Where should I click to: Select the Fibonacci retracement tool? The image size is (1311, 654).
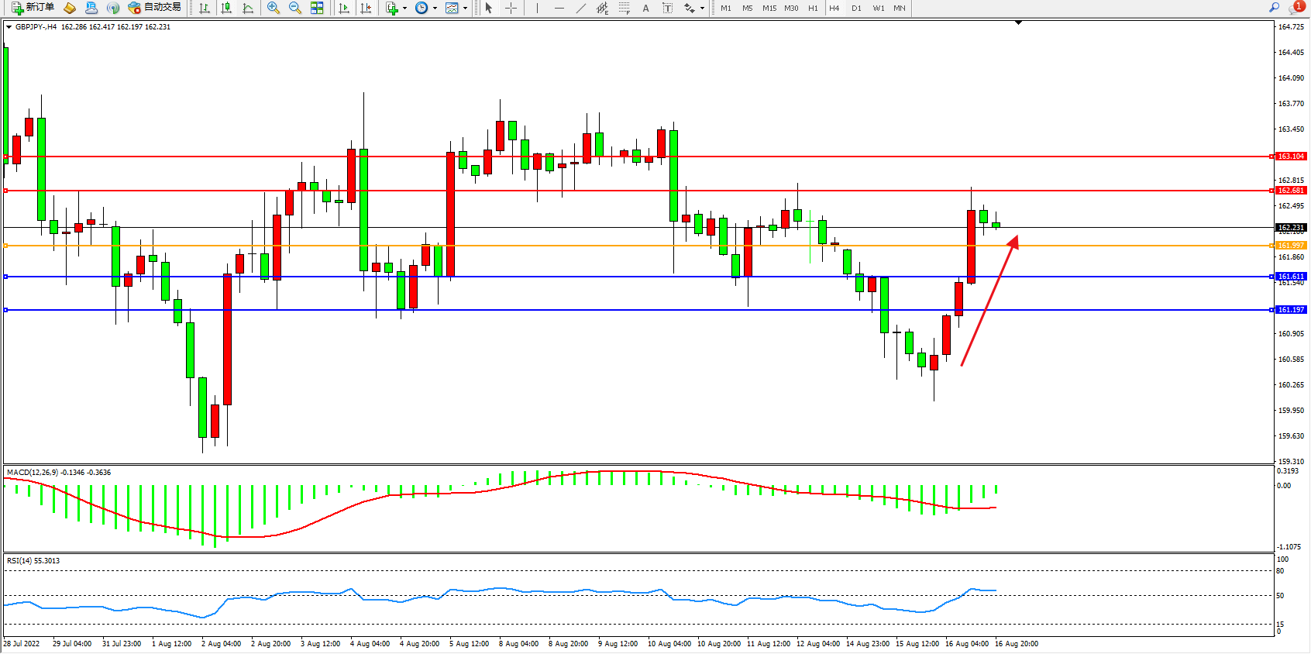(x=625, y=8)
